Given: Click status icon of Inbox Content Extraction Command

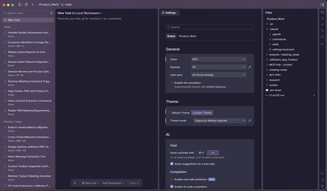Looking at the screenshot, I should pos(5,101).
